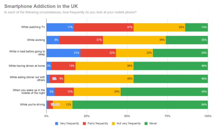Select the 39% yellow segment for working

(x=134, y=40)
